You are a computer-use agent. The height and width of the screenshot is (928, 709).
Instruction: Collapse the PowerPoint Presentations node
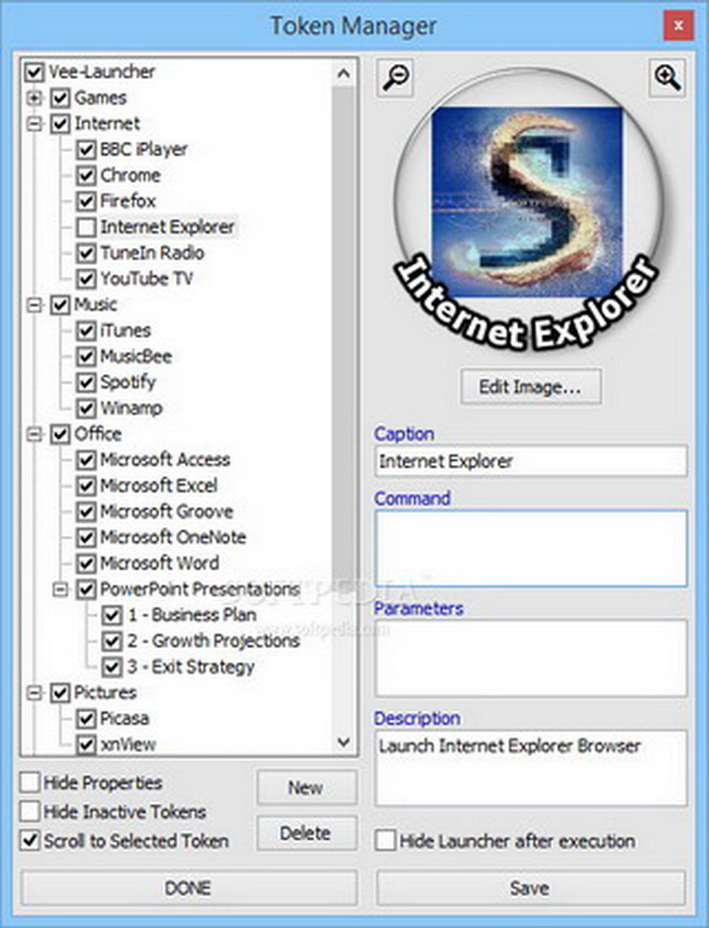(x=60, y=589)
